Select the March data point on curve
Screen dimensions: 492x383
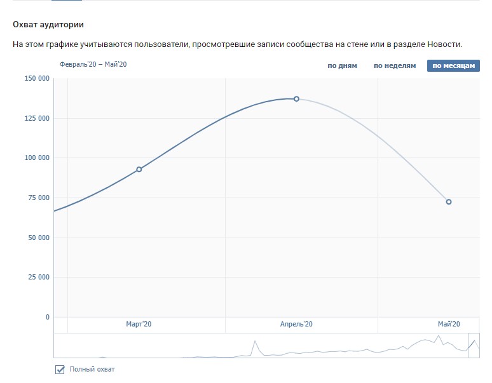pos(139,170)
